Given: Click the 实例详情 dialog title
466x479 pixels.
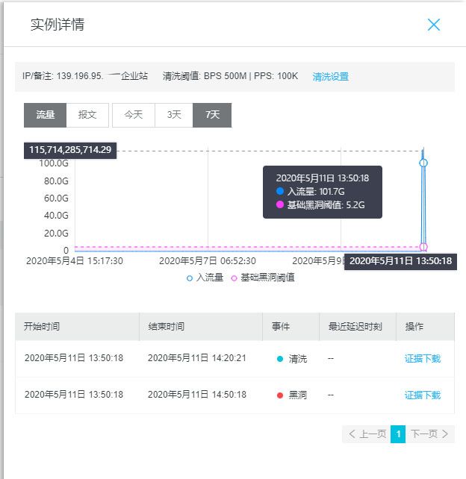Looking at the screenshot, I should tap(58, 25).
